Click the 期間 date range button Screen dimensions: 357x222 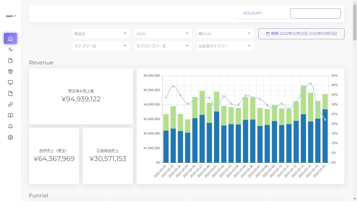click(x=301, y=34)
